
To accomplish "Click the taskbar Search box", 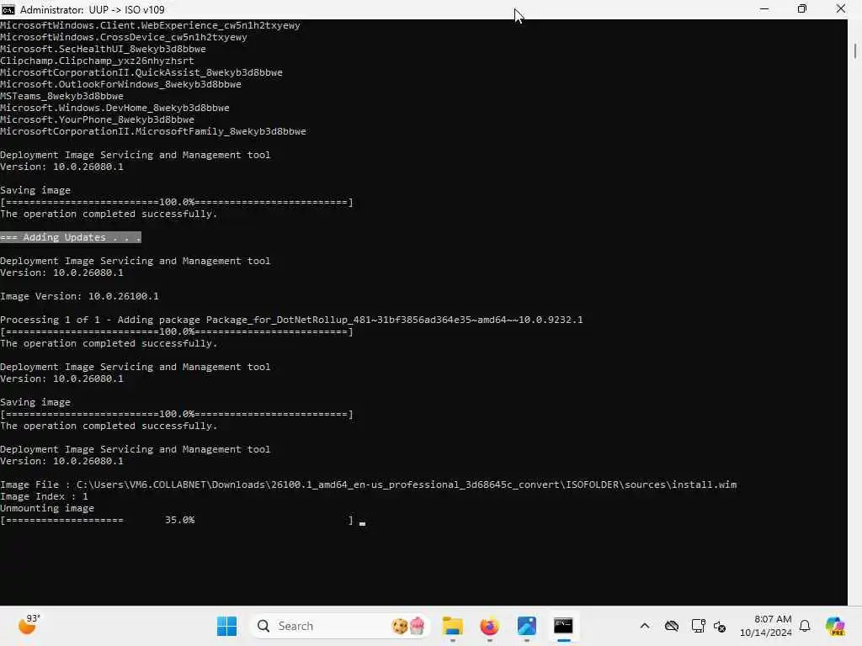I will pos(339,626).
